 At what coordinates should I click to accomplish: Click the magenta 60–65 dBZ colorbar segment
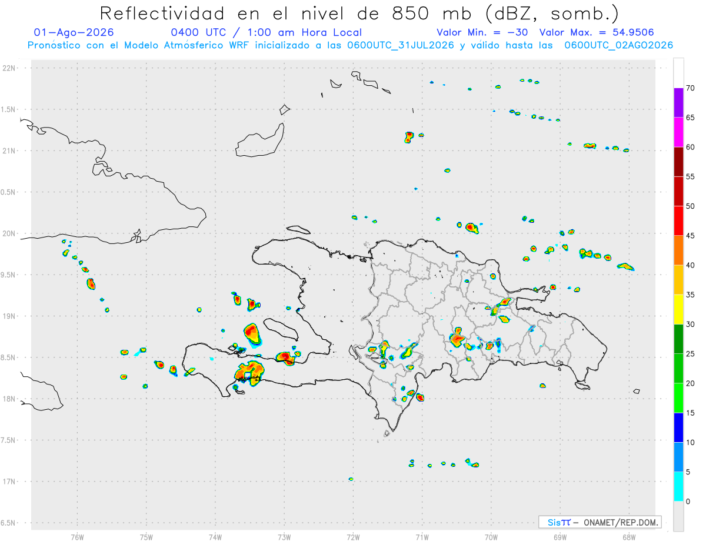[x=678, y=132]
